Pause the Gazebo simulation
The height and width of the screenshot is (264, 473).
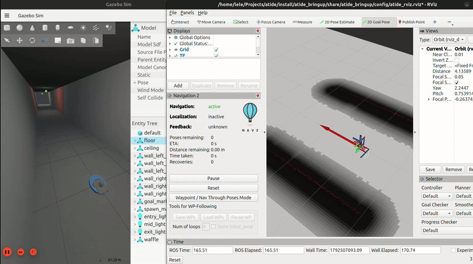coord(7,252)
